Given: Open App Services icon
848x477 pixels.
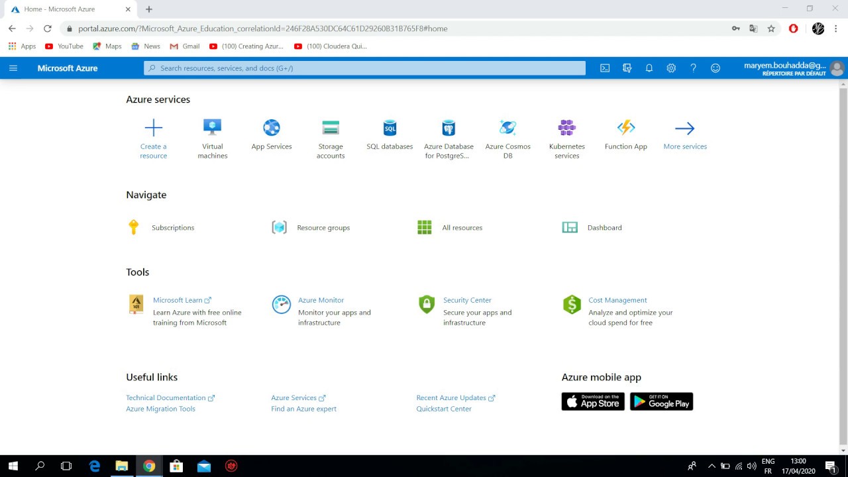Looking at the screenshot, I should (x=272, y=128).
